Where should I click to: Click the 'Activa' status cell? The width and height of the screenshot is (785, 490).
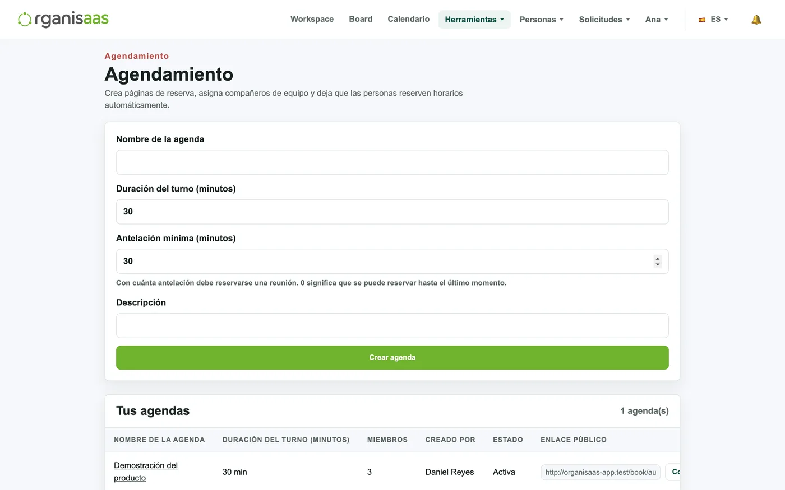pos(504,472)
